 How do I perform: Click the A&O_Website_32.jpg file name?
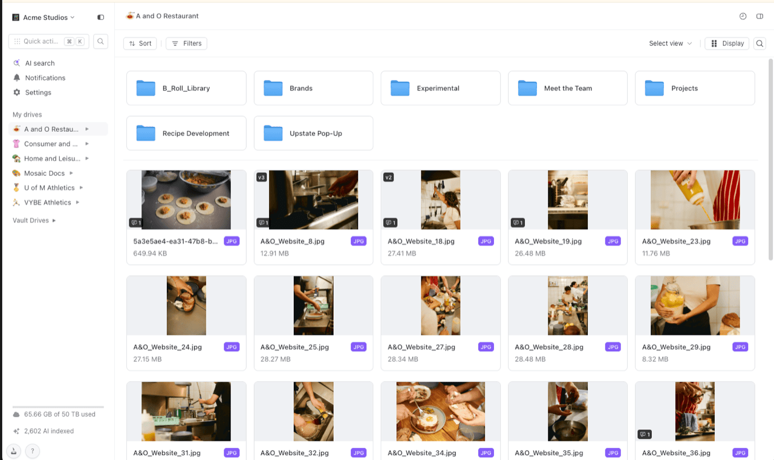pyautogui.click(x=294, y=453)
